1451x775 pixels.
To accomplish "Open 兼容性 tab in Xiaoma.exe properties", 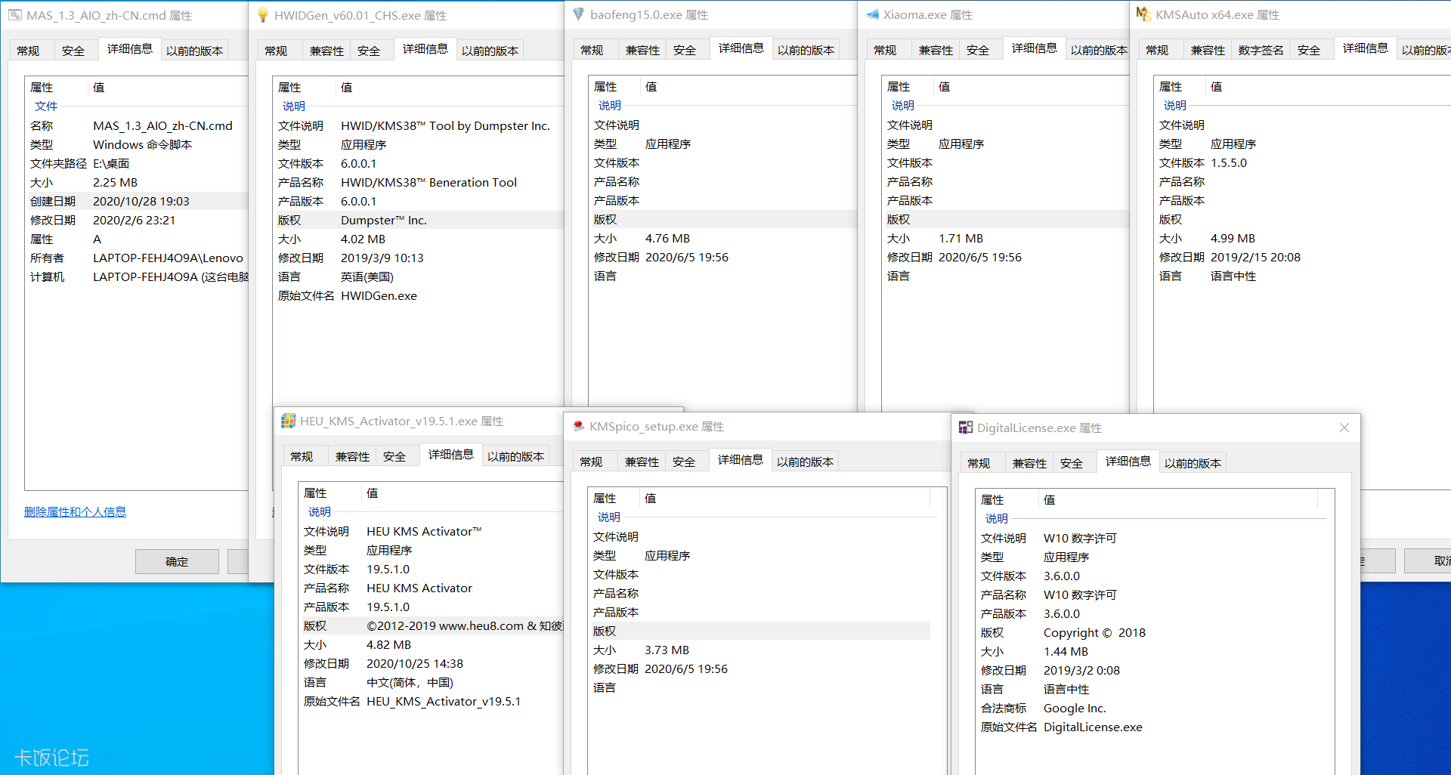I will [935, 50].
